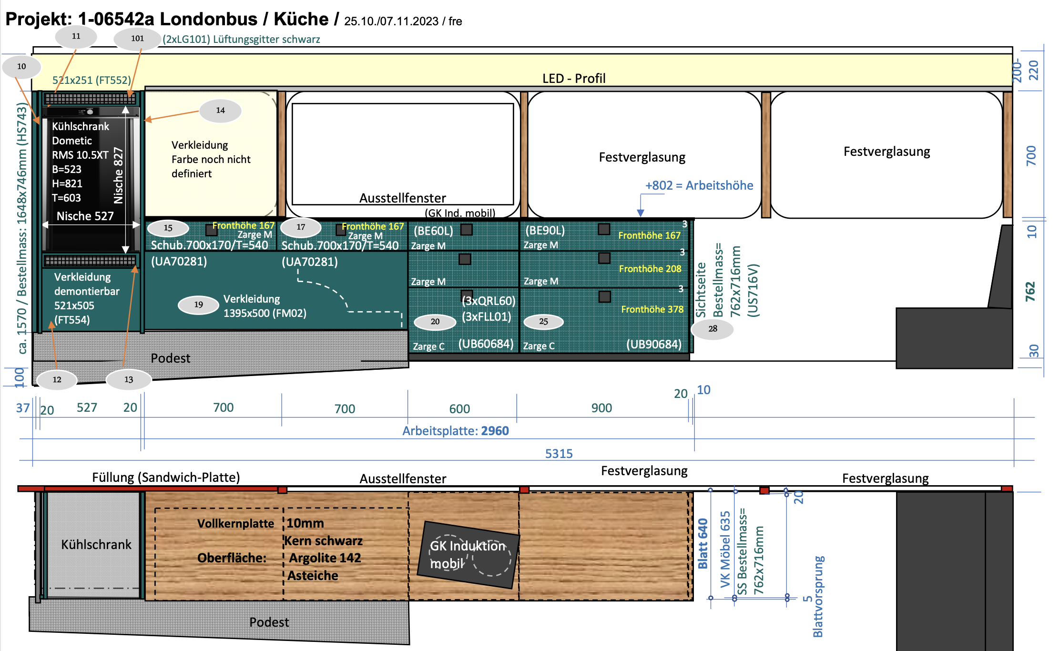This screenshot has width=1059, height=651.
Task: Click the Ausstellfenster window in elevation view
Action: [x=403, y=153]
